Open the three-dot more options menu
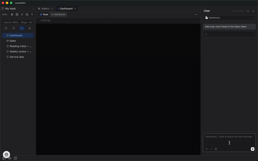Screen dimensions: 258x161 [x=196, y=14]
